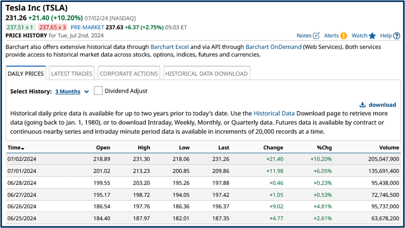Image resolution: width=405 pixels, height=228 pixels.
Task: Click the 205,047,900 volume value
Action: coord(383,159)
